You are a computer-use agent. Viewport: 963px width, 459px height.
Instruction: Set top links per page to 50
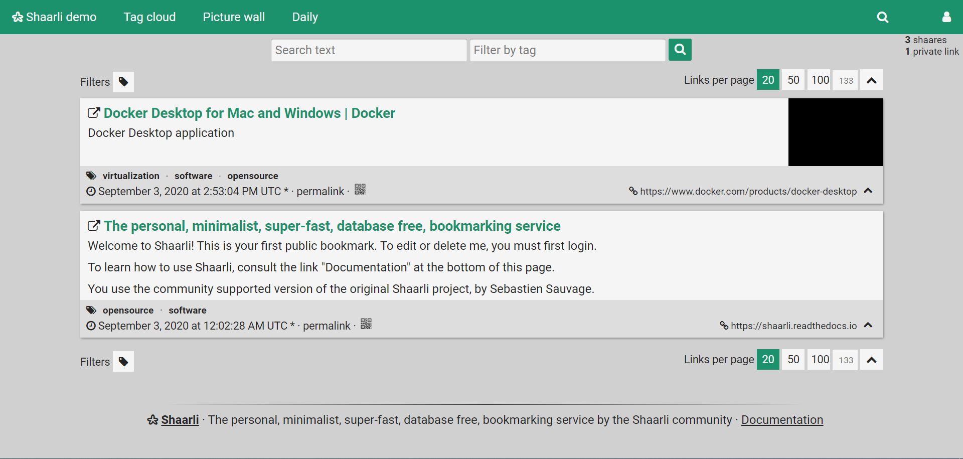tap(793, 80)
